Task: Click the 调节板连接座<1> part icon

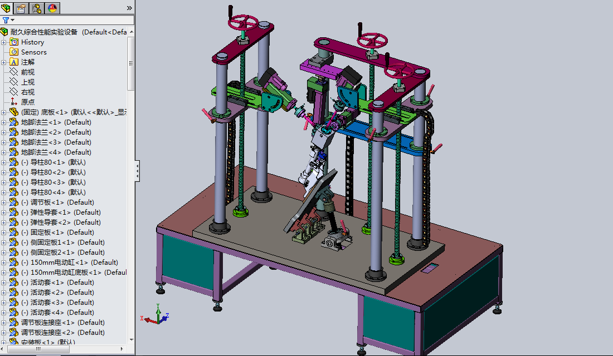Action: [x=14, y=323]
